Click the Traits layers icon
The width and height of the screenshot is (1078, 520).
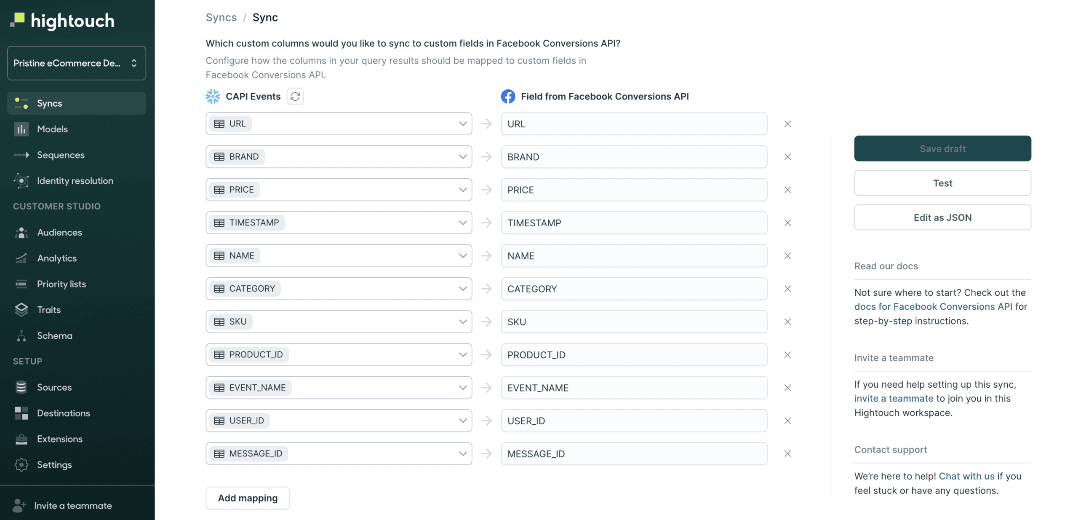[x=21, y=310]
